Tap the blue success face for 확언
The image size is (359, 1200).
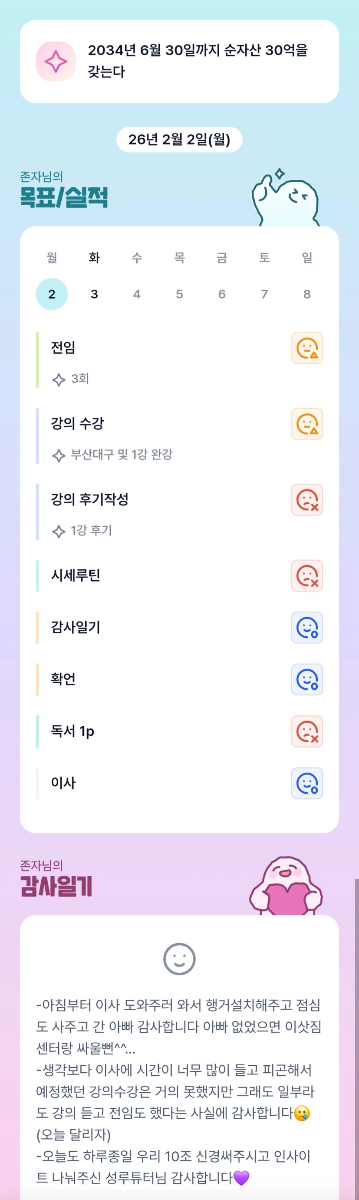coord(307,680)
